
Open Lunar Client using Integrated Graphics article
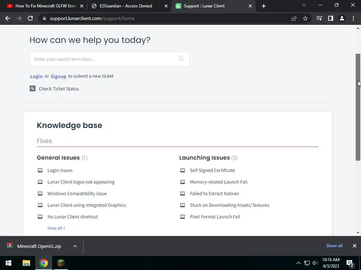pyautogui.click(x=87, y=205)
